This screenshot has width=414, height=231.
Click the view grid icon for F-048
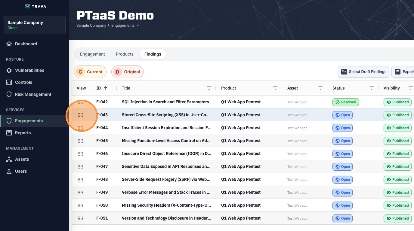[80, 180]
